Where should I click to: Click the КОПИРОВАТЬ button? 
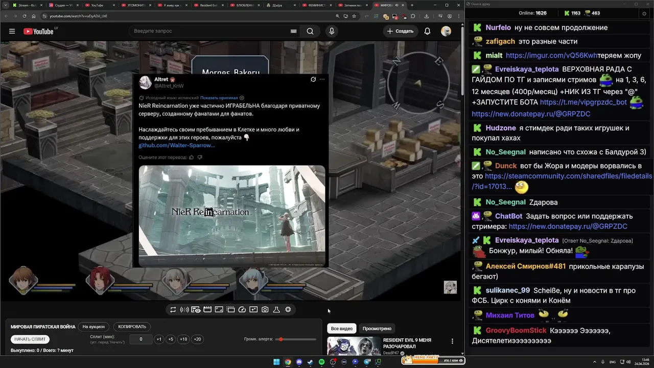(132, 327)
